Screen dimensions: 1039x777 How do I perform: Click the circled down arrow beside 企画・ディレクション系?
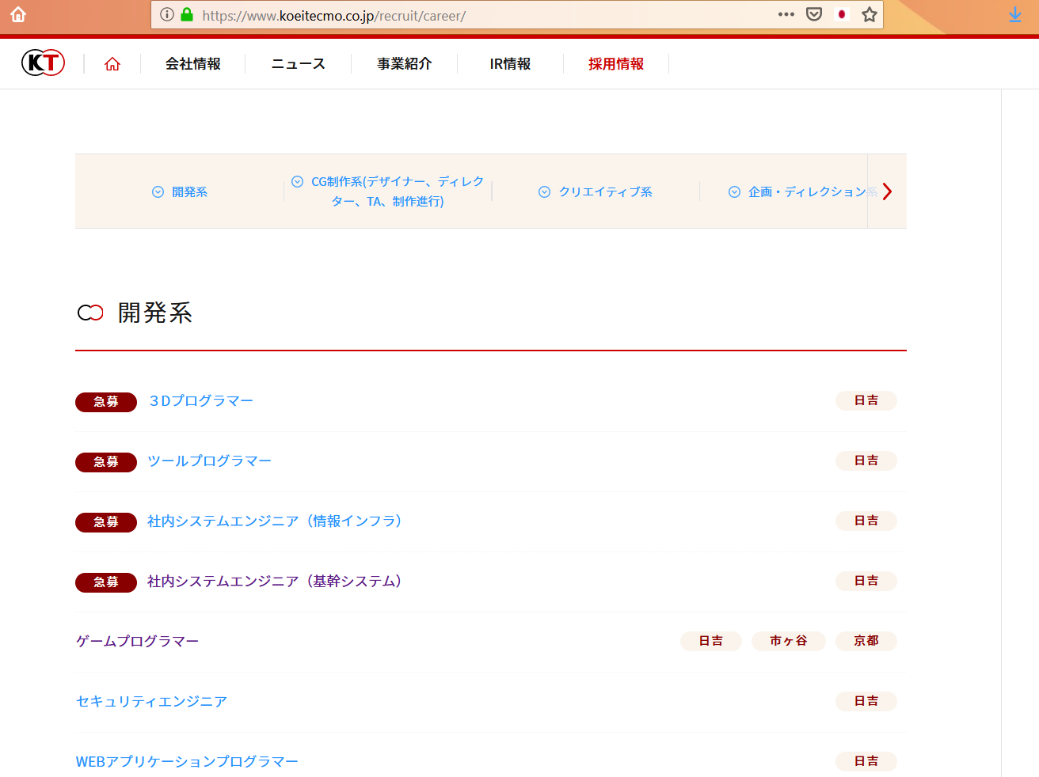coord(734,192)
